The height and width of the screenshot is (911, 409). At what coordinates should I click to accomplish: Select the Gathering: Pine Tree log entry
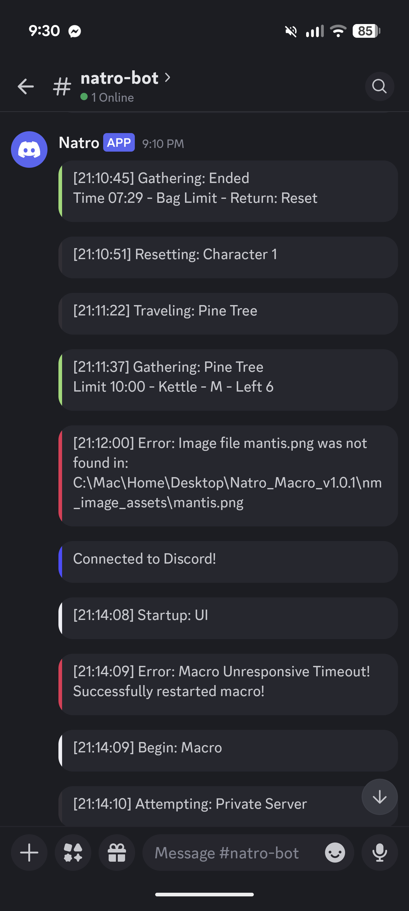coord(228,377)
